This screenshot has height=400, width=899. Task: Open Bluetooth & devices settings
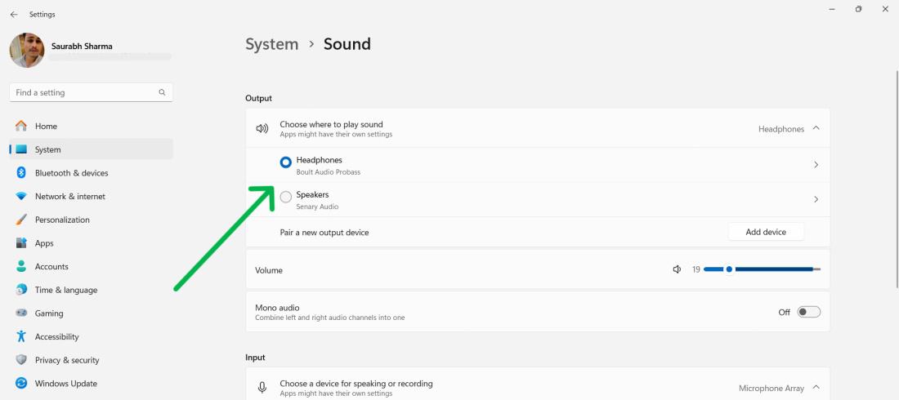[x=71, y=173]
